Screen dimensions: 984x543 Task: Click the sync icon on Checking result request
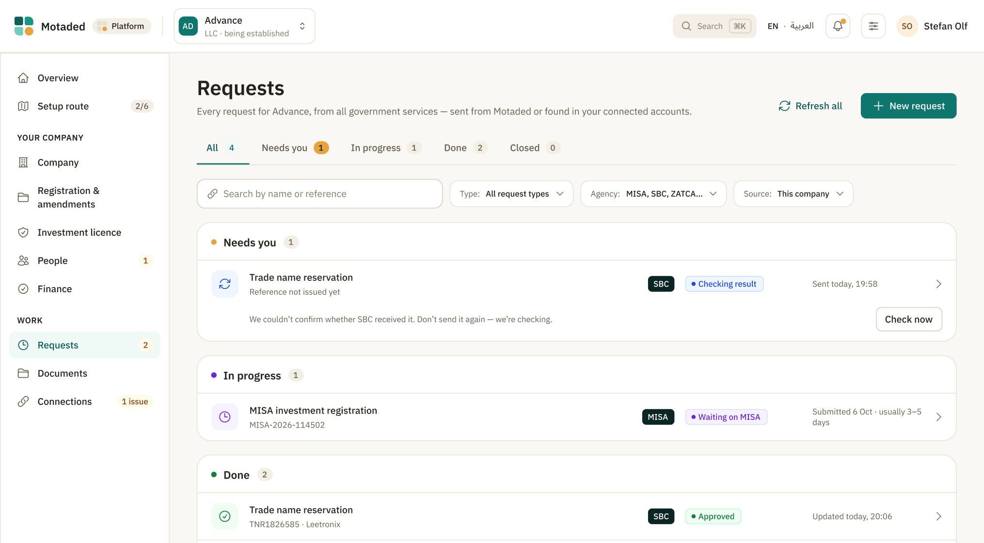[x=225, y=284]
